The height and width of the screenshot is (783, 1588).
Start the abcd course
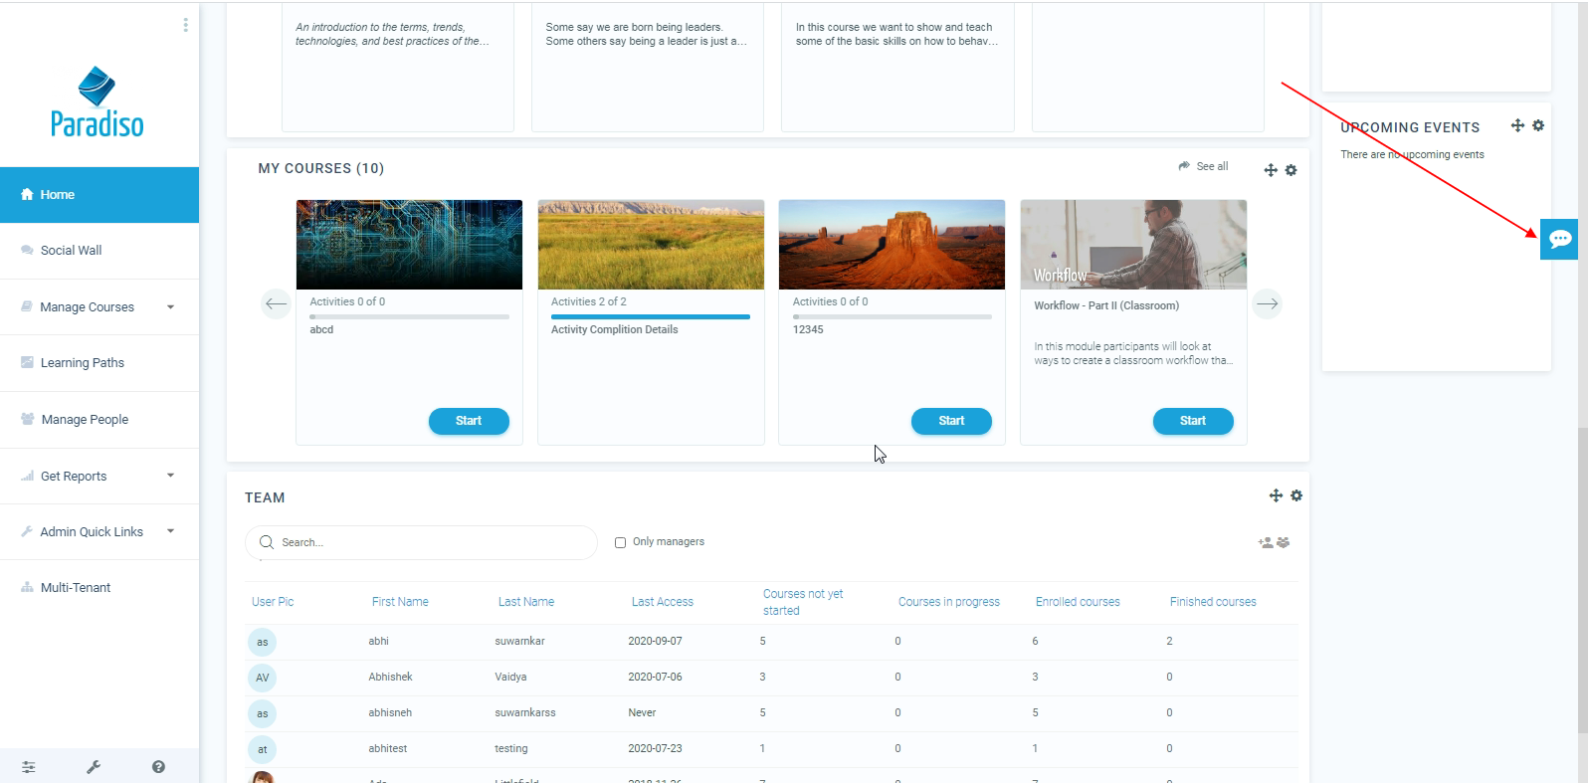[469, 421]
